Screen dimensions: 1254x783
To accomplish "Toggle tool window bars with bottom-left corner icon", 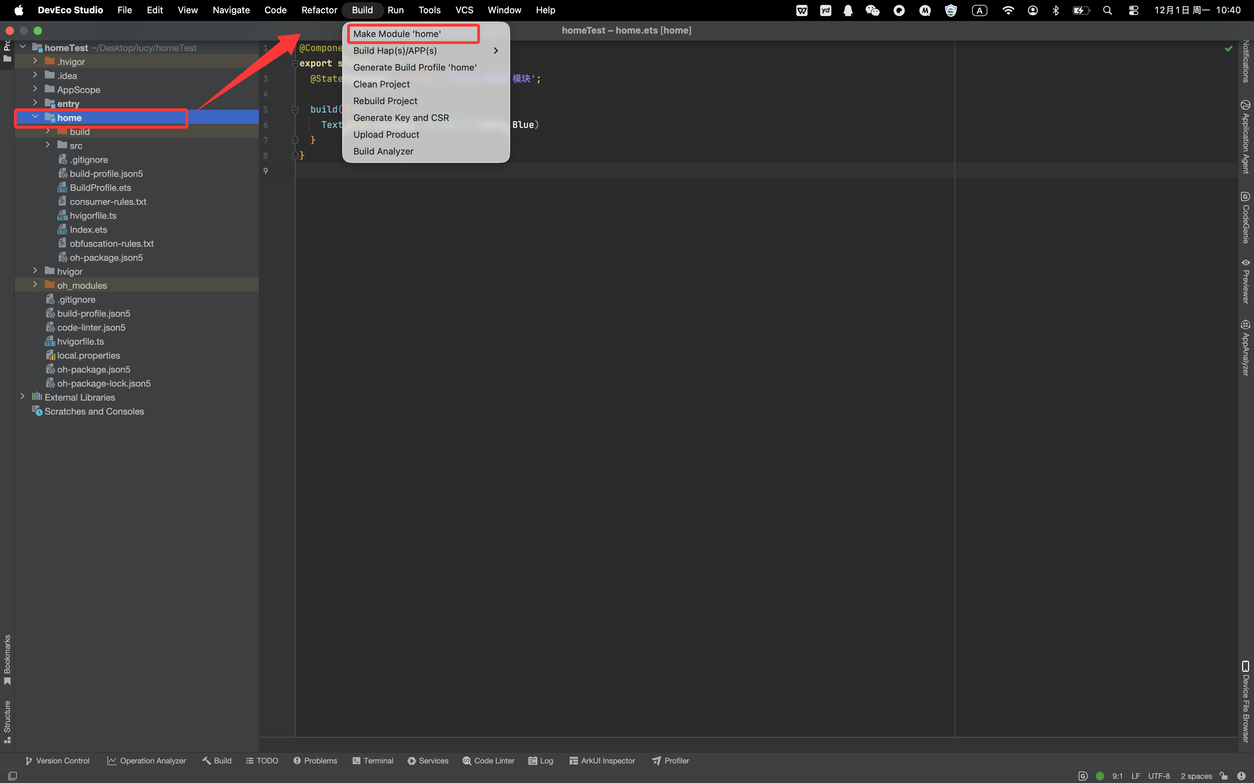I will (x=13, y=776).
